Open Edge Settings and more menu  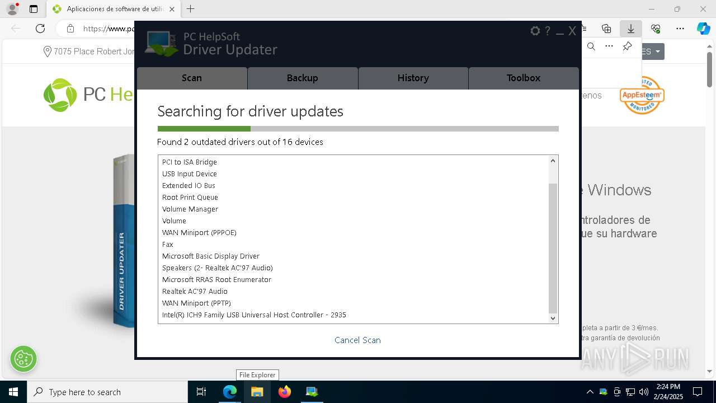pyautogui.click(x=680, y=29)
